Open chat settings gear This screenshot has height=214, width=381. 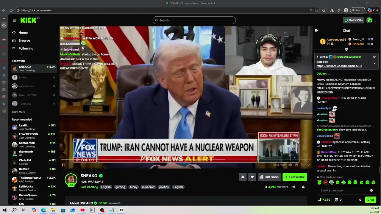(360, 200)
